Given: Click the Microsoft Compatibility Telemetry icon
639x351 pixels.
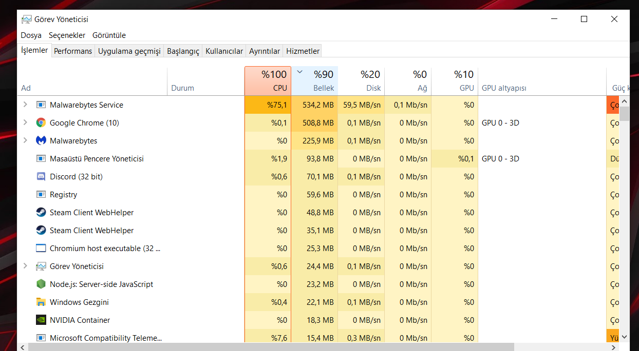Looking at the screenshot, I should tap(41, 338).
